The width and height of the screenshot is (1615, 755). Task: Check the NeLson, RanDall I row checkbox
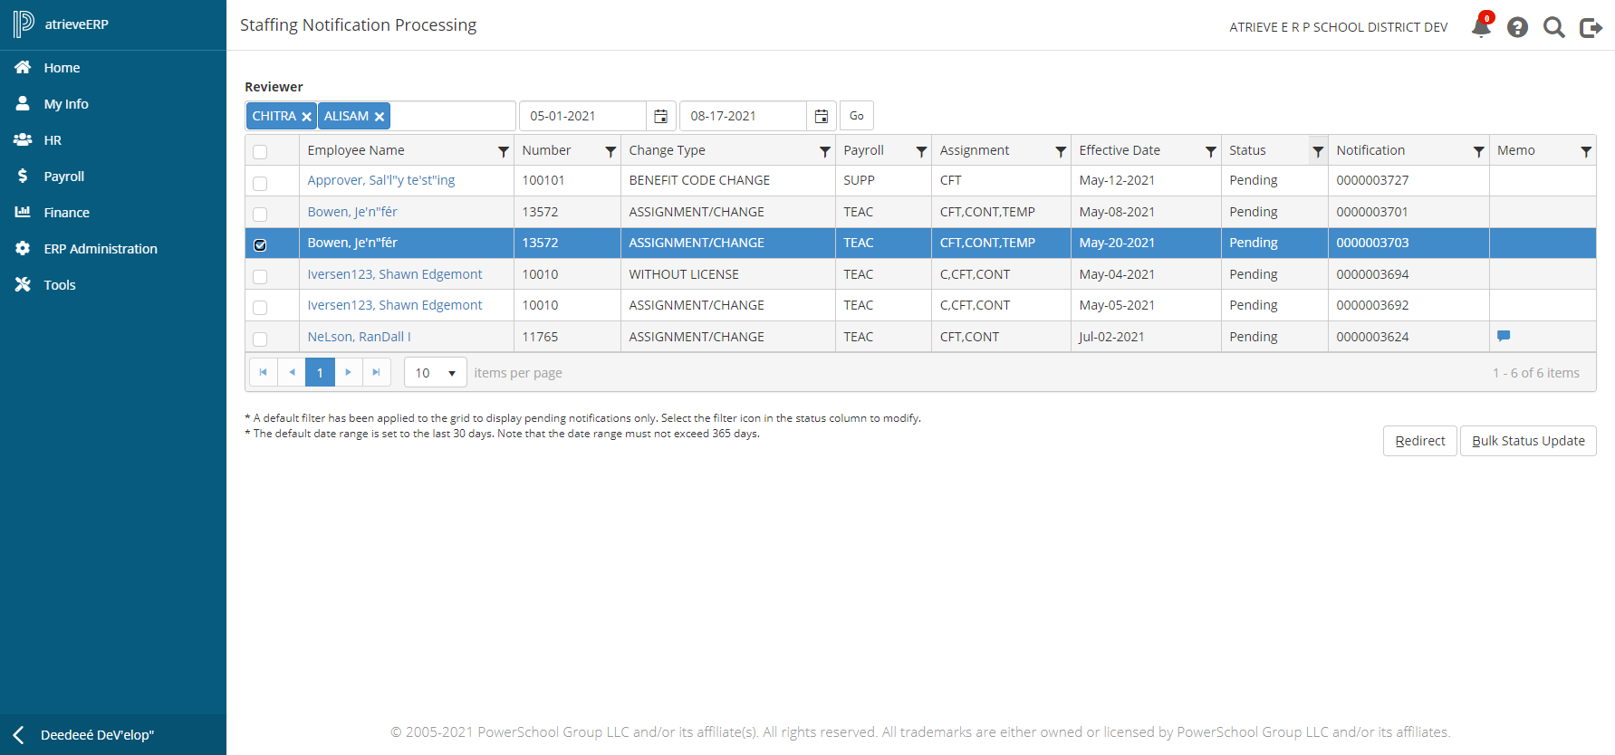pyautogui.click(x=260, y=339)
